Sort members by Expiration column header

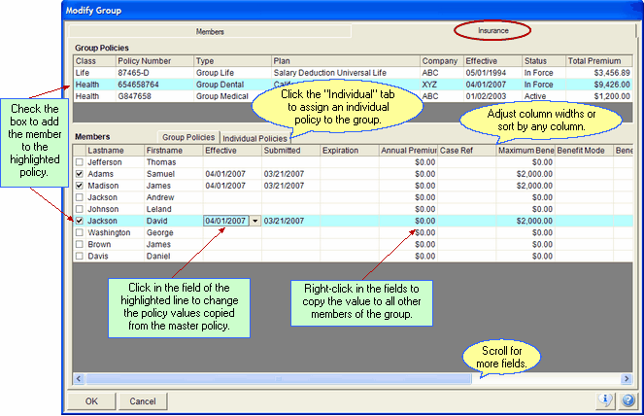tap(350, 151)
